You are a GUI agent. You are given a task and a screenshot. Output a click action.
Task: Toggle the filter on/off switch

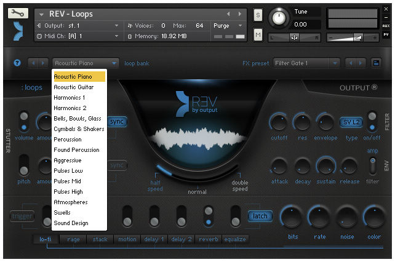[x=372, y=122]
